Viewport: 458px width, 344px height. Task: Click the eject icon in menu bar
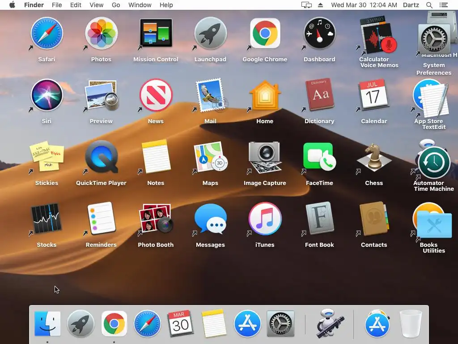point(320,5)
